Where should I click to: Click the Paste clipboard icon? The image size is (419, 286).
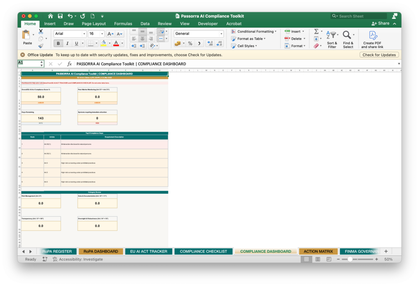pos(26,35)
